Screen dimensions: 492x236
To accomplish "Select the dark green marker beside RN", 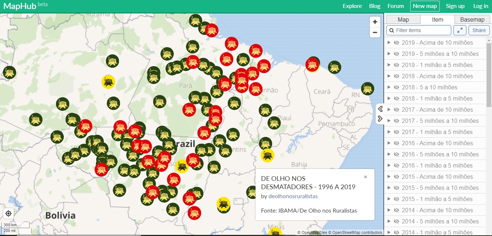I will coord(367,89).
